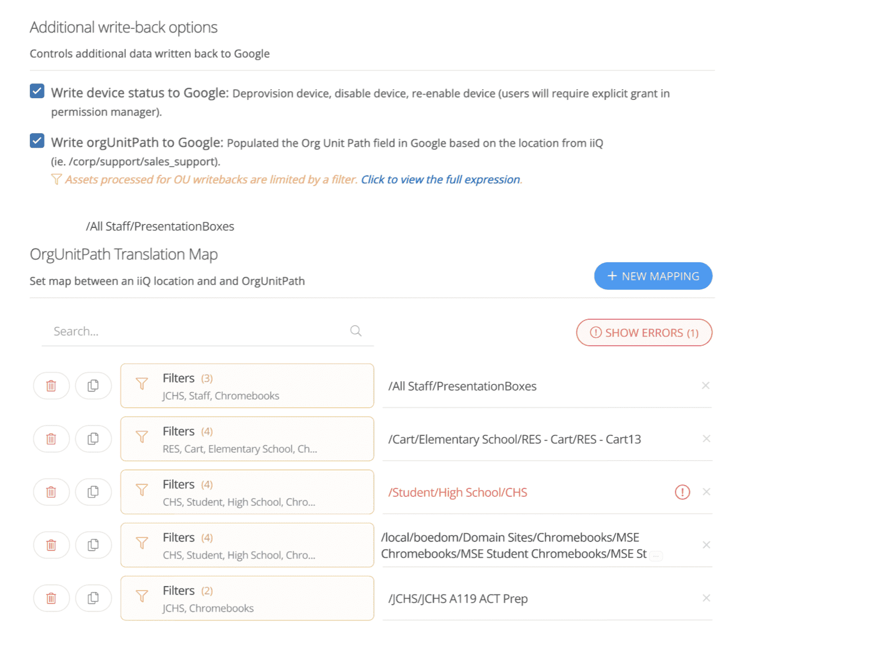Open Filters (3) JCHS, Staff, Chromebooks
This screenshot has height=652, width=877.
pos(247,386)
